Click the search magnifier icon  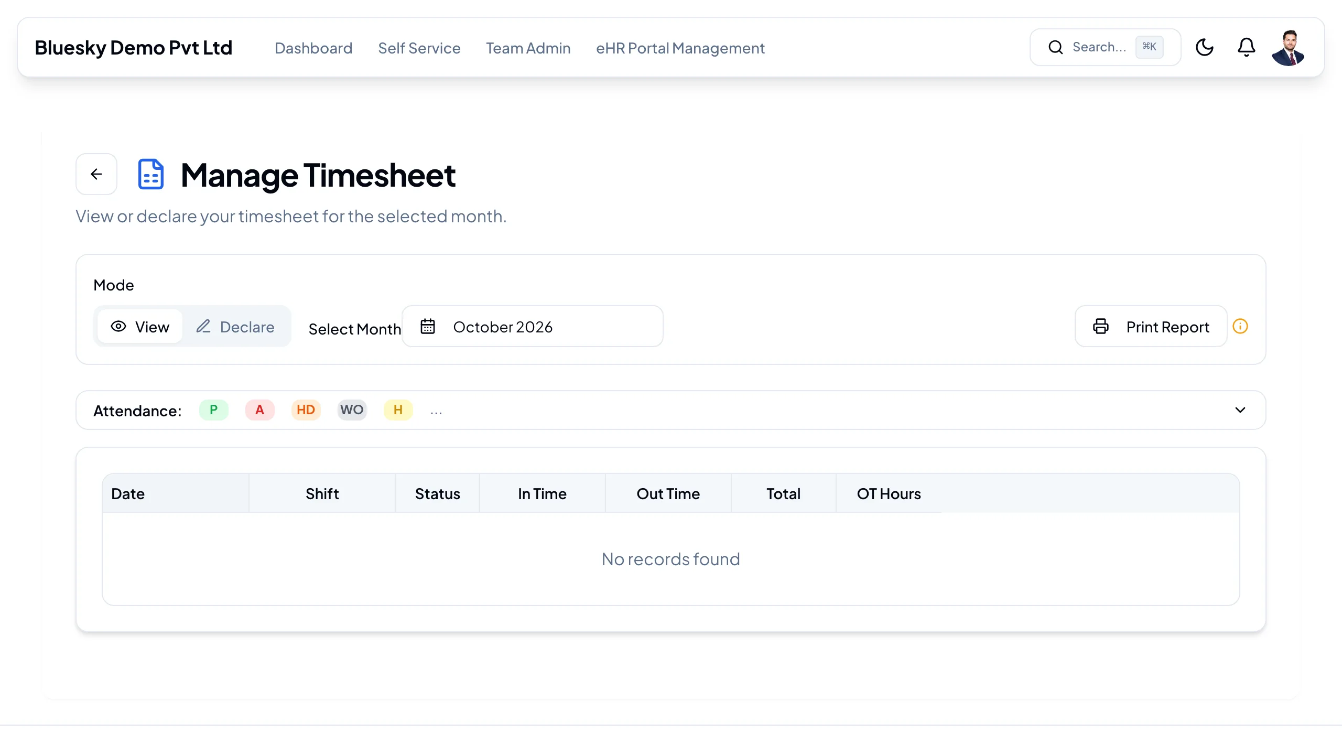tap(1056, 47)
